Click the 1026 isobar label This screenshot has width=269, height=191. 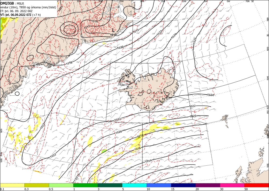tap(194, 40)
